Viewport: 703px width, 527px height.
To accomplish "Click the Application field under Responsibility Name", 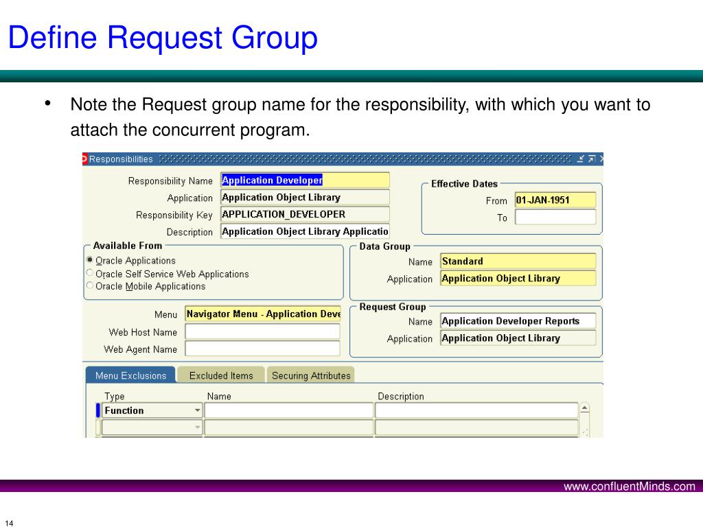I will click(305, 197).
